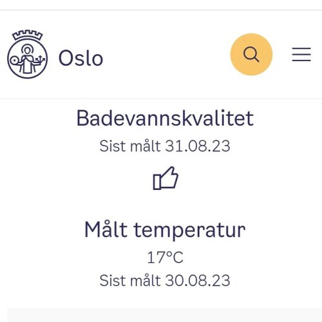Click the Målt temperatur heading

165,230
